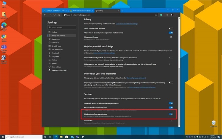The width and height of the screenshot is (222, 139).
Task: Disable Microsoft Defender SmartScreen toggle
Action: point(171,108)
